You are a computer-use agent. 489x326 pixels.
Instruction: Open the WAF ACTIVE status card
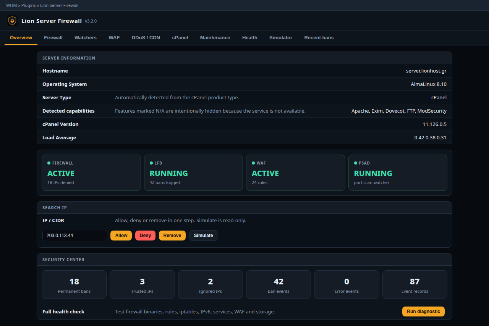point(296,173)
